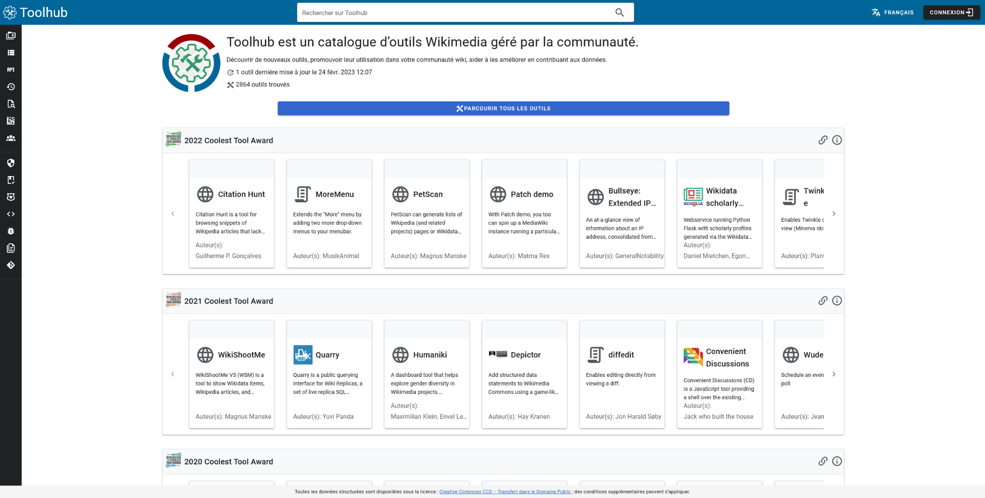Show info icon for 2020 Coolest Tool Award
The width and height of the screenshot is (985, 498).
[x=837, y=461]
